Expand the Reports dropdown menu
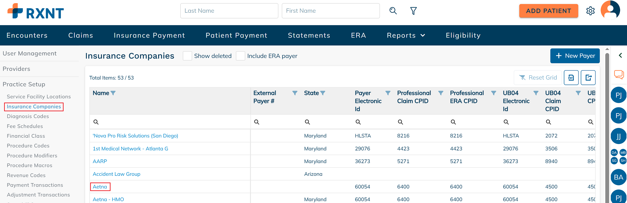 (x=406, y=35)
